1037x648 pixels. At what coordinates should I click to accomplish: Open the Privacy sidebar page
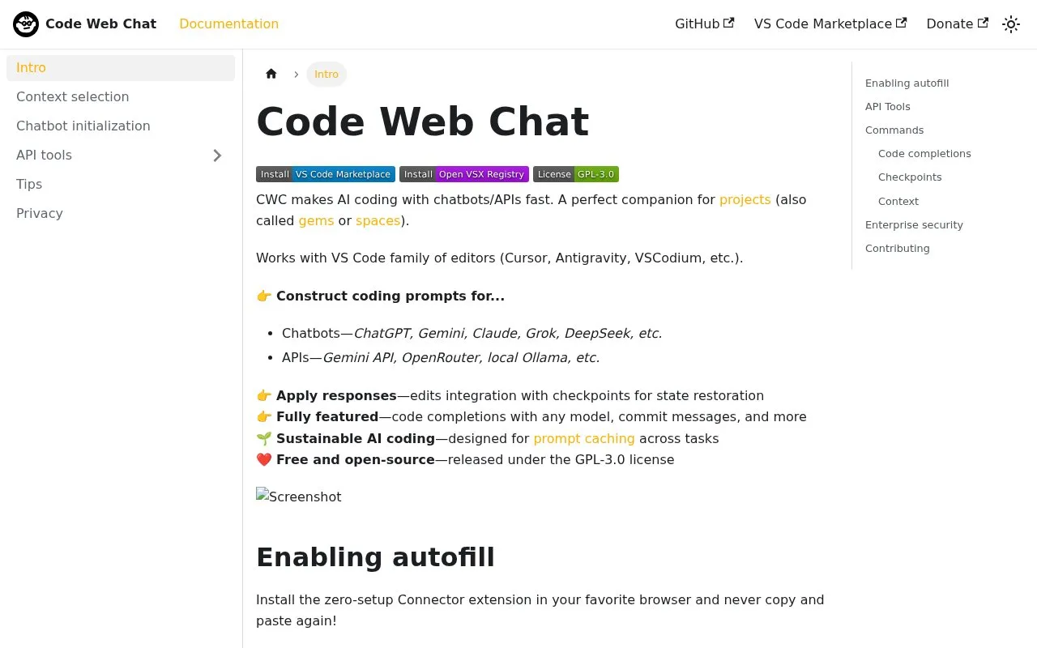point(121,214)
